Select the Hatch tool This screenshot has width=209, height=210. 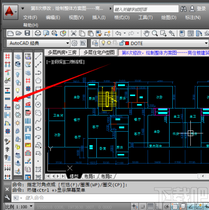pyautogui.click(x=38, y=169)
